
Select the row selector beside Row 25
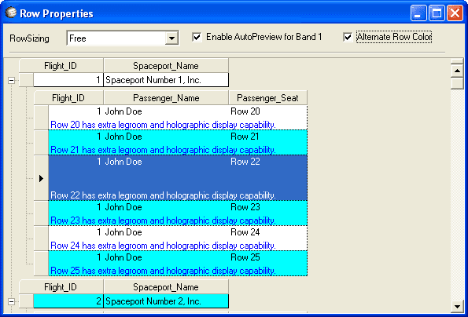point(41,264)
